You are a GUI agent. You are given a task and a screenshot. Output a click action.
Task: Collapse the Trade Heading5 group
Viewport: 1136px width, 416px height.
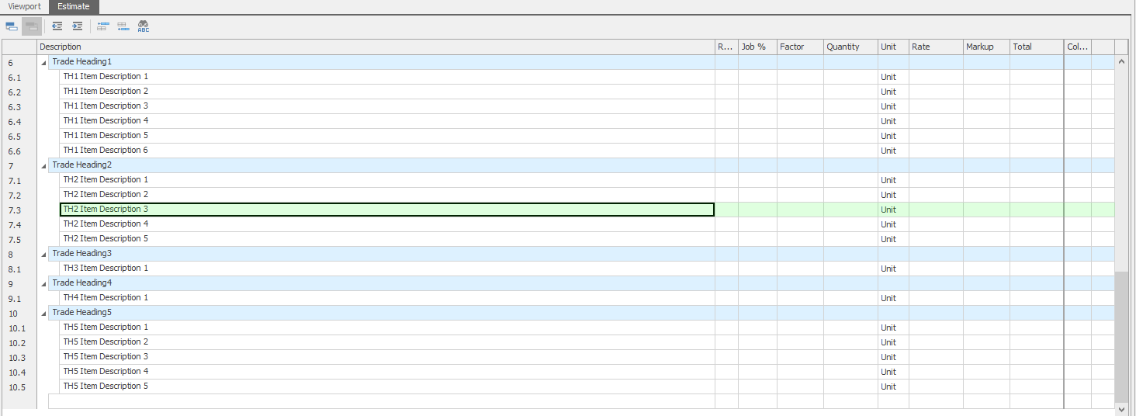43,313
